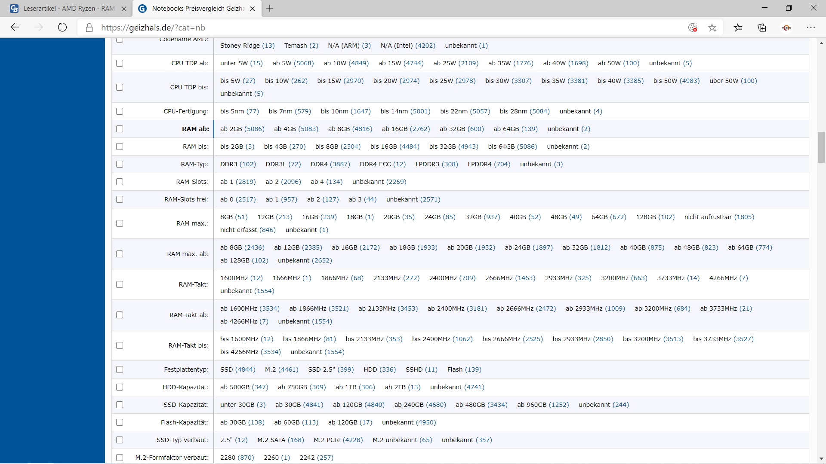The width and height of the screenshot is (826, 464).
Task: Add page to favorites star icon
Action: tap(712, 27)
